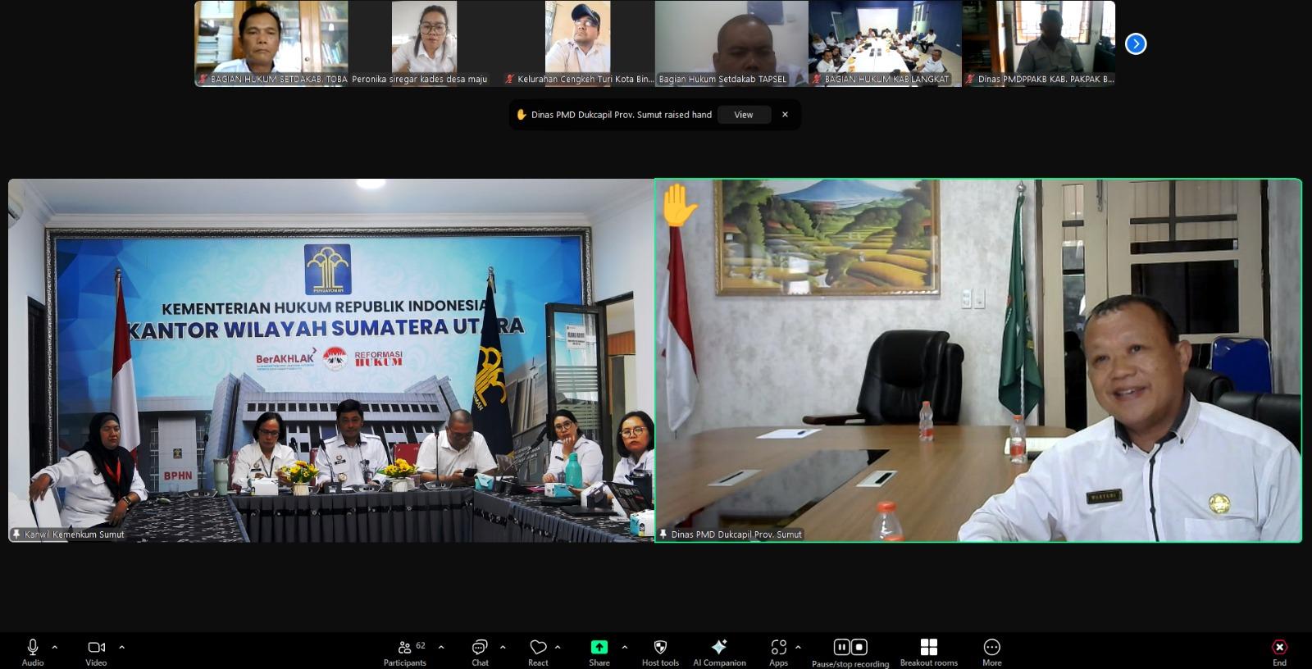This screenshot has width=1312, height=669.
Task: Click View on raised hand notification
Action: click(744, 115)
